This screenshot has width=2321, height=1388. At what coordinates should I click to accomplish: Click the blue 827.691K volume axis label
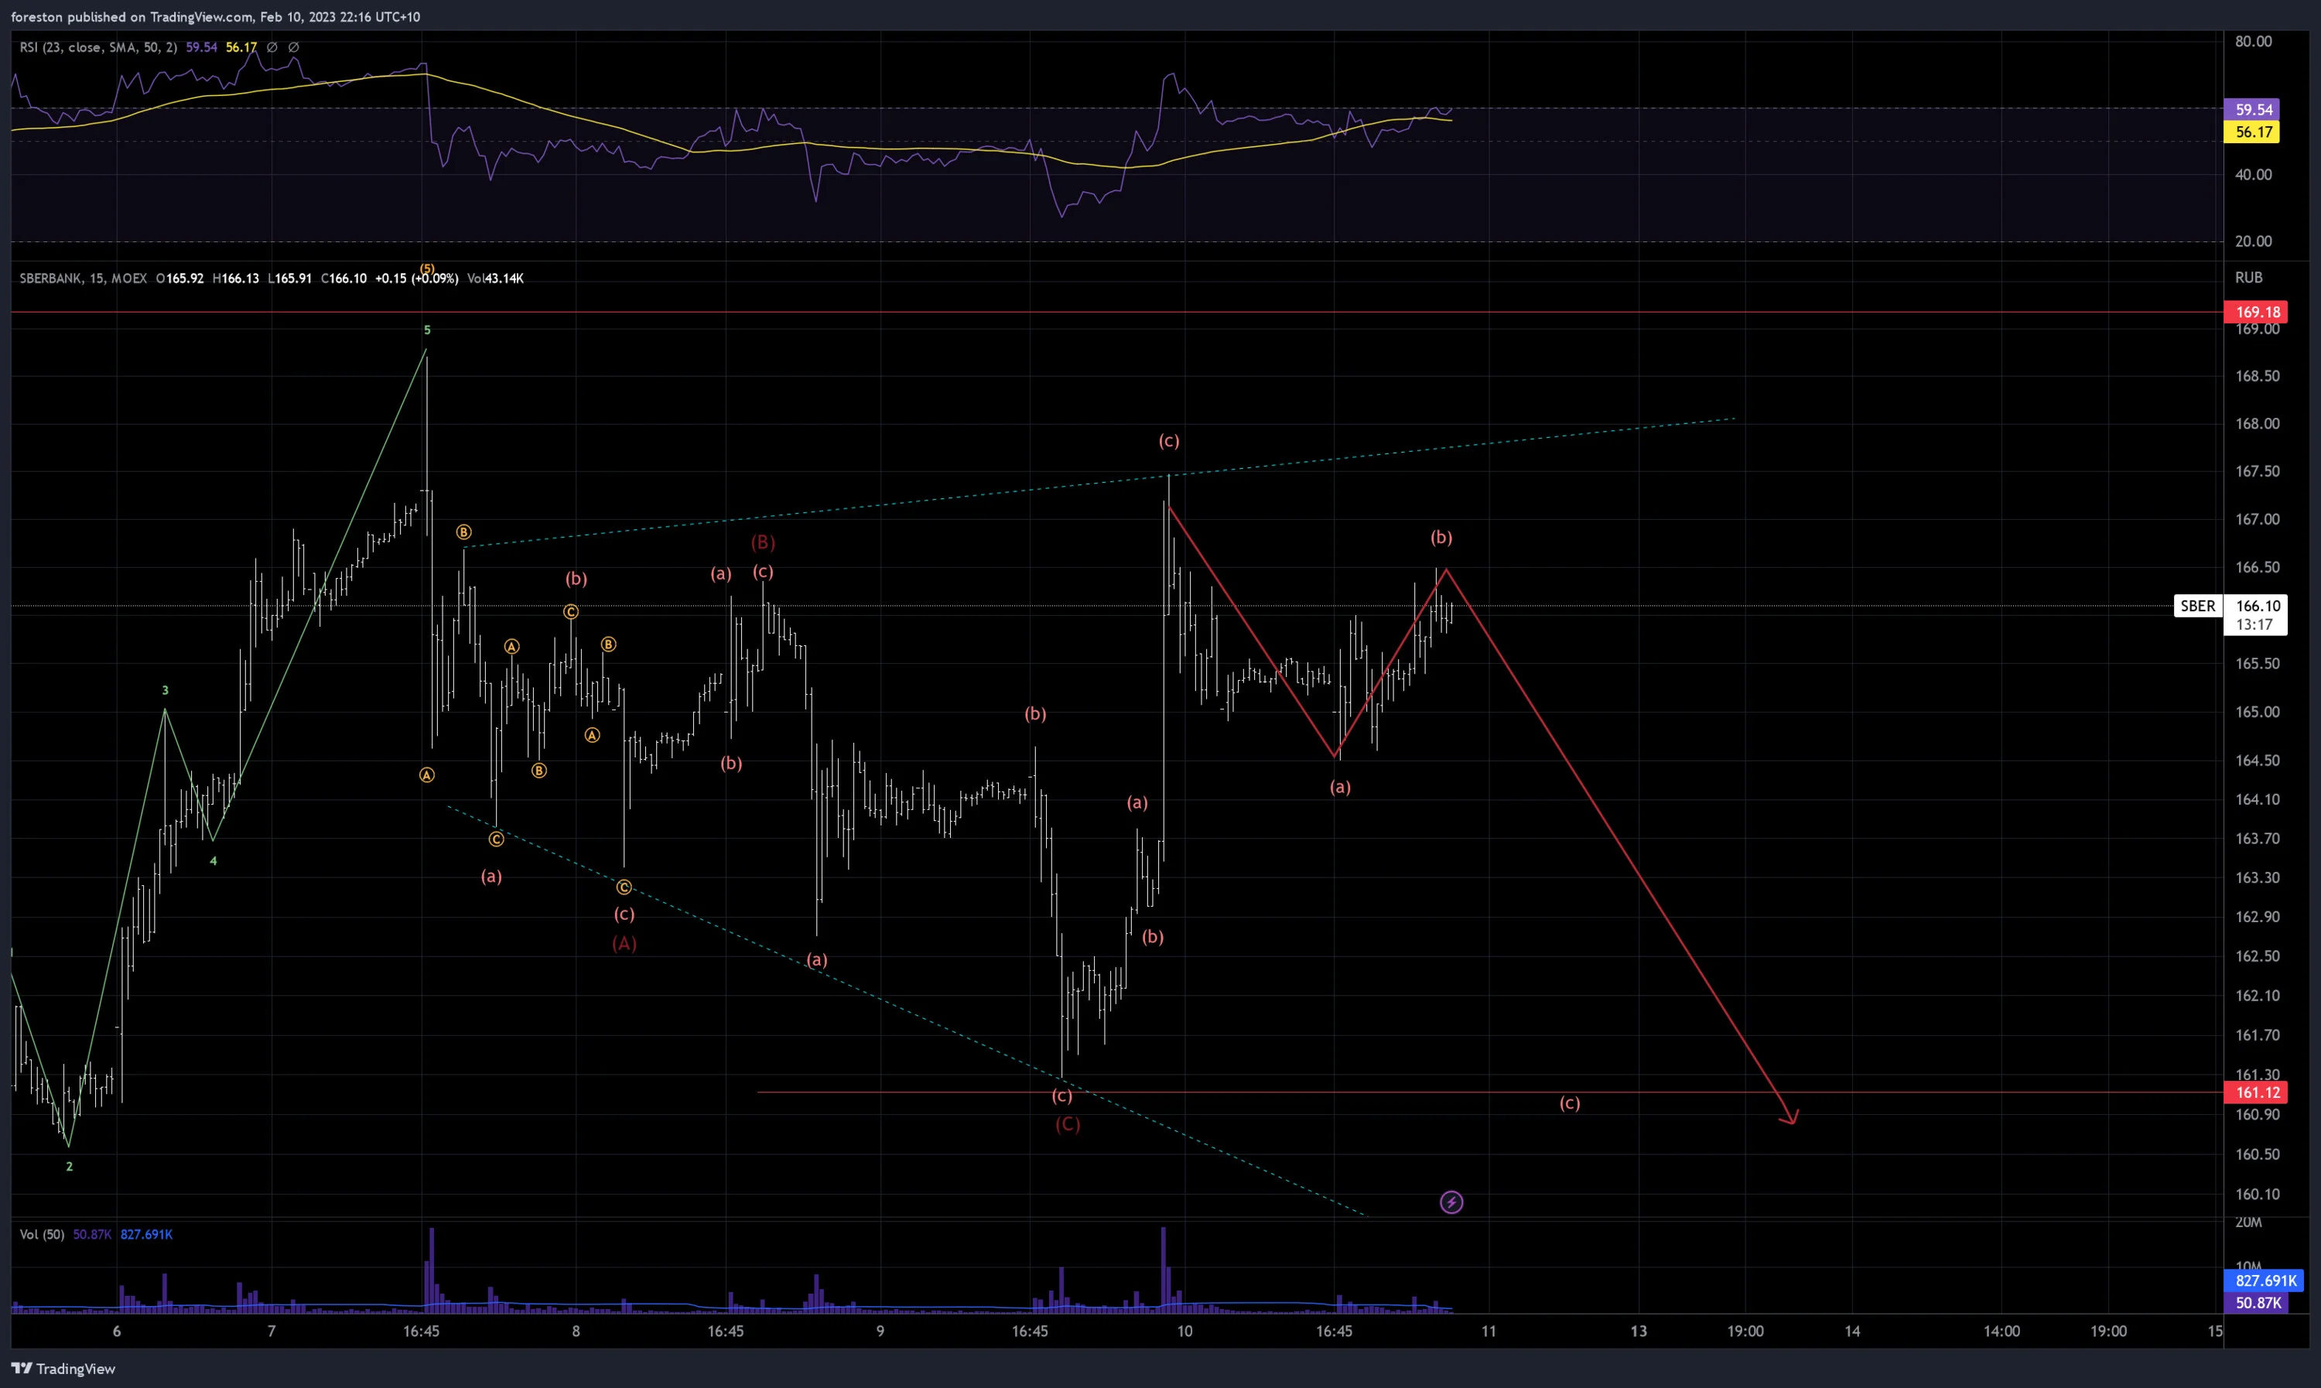coord(2265,1280)
